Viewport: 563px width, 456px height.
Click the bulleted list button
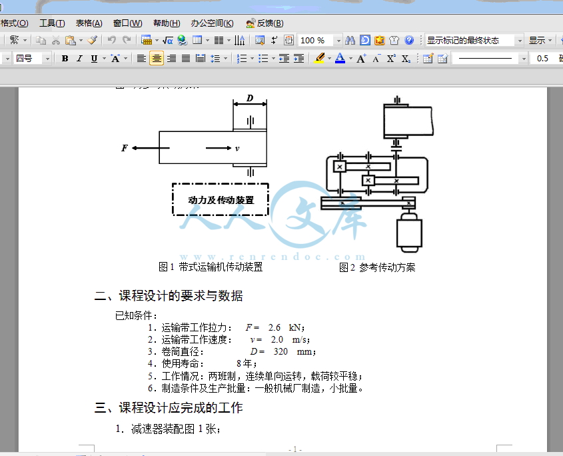coord(263,59)
